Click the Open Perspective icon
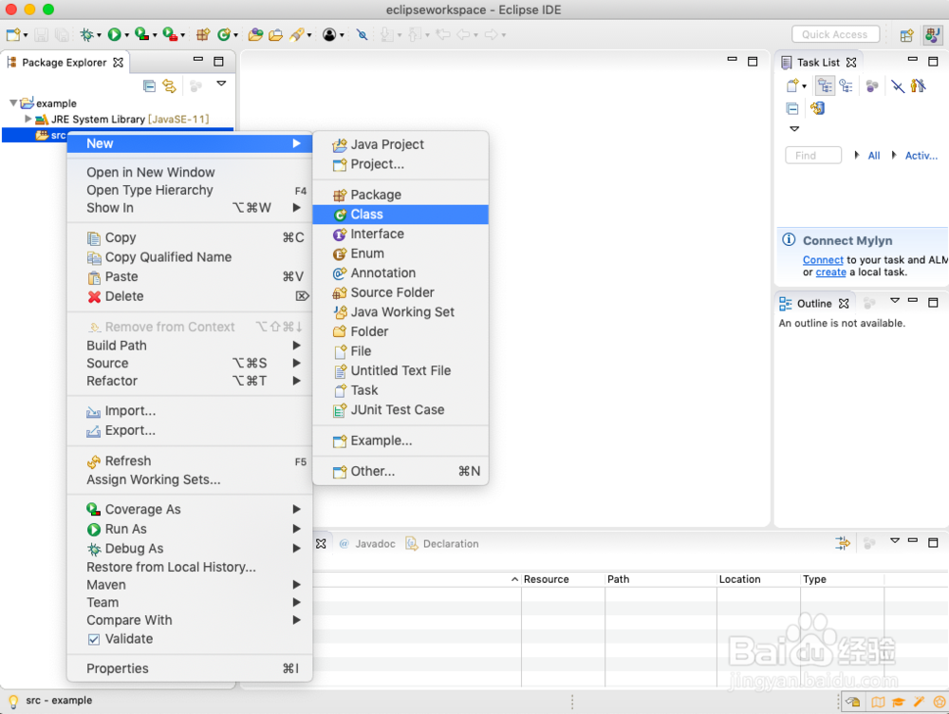The height and width of the screenshot is (714, 949). pyautogui.click(x=906, y=35)
